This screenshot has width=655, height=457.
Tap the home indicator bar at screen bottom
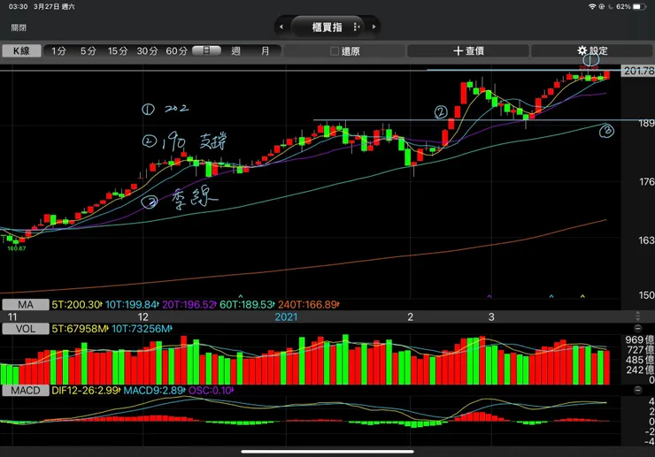(x=327, y=451)
